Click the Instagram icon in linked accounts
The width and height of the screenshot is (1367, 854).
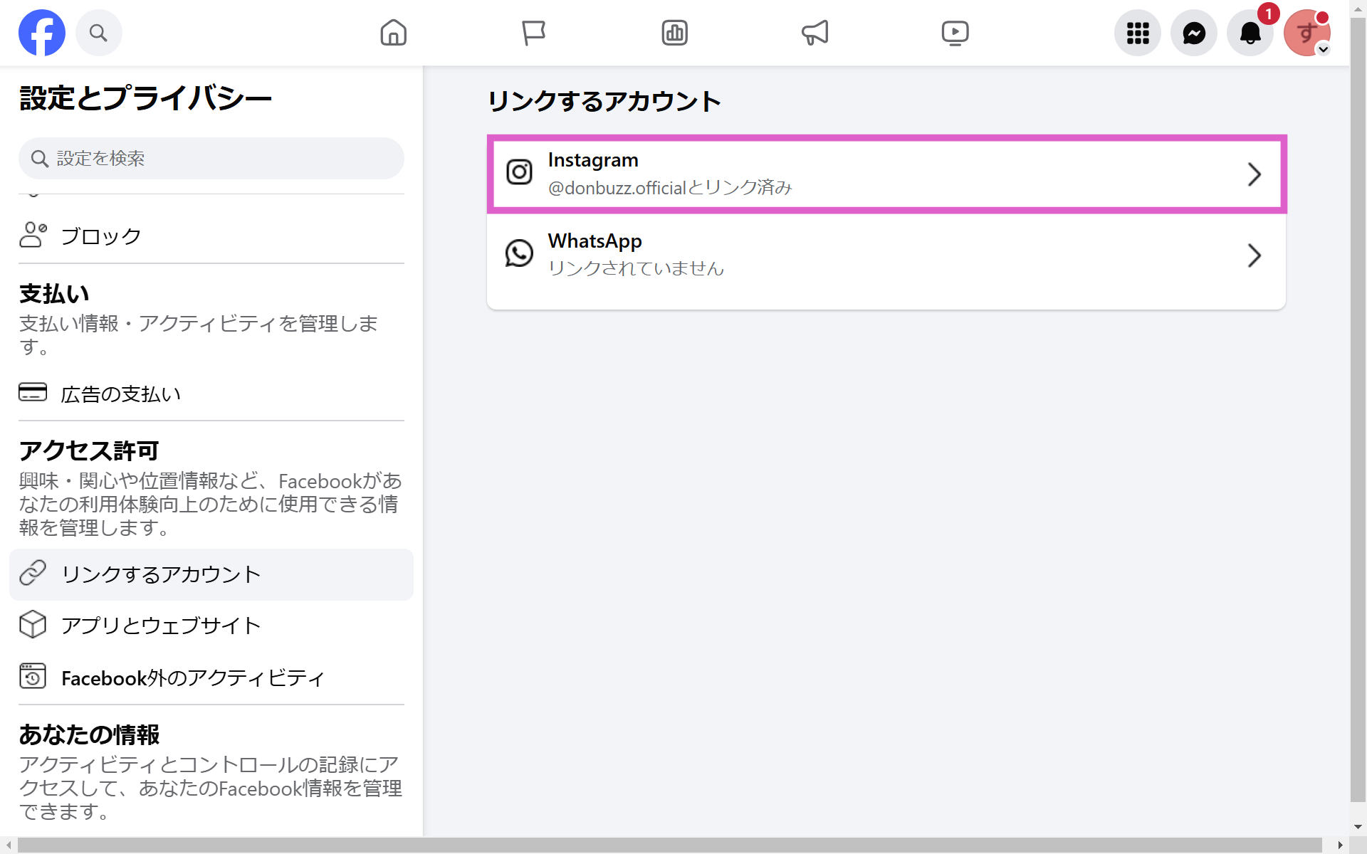pos(519,172)
